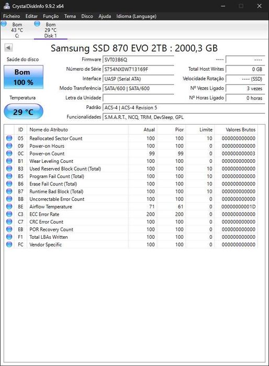Click the Total Host Writes label
This screenshot has width=269, height=366.
pyautogui.click(x=206, y=69)
